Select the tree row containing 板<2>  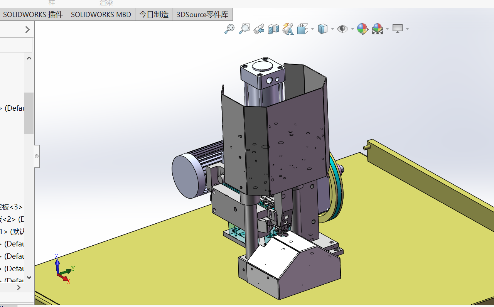pos(12,219)
